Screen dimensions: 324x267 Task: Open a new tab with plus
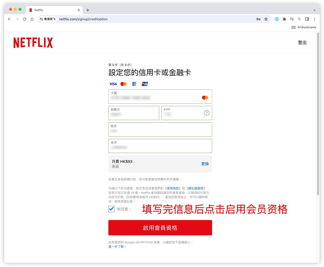tap(88, 10)
